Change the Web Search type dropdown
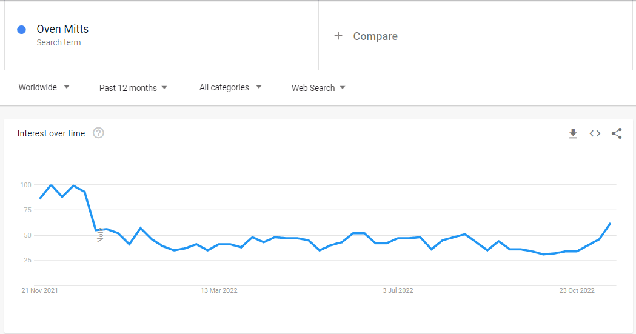 click(318, 88)
